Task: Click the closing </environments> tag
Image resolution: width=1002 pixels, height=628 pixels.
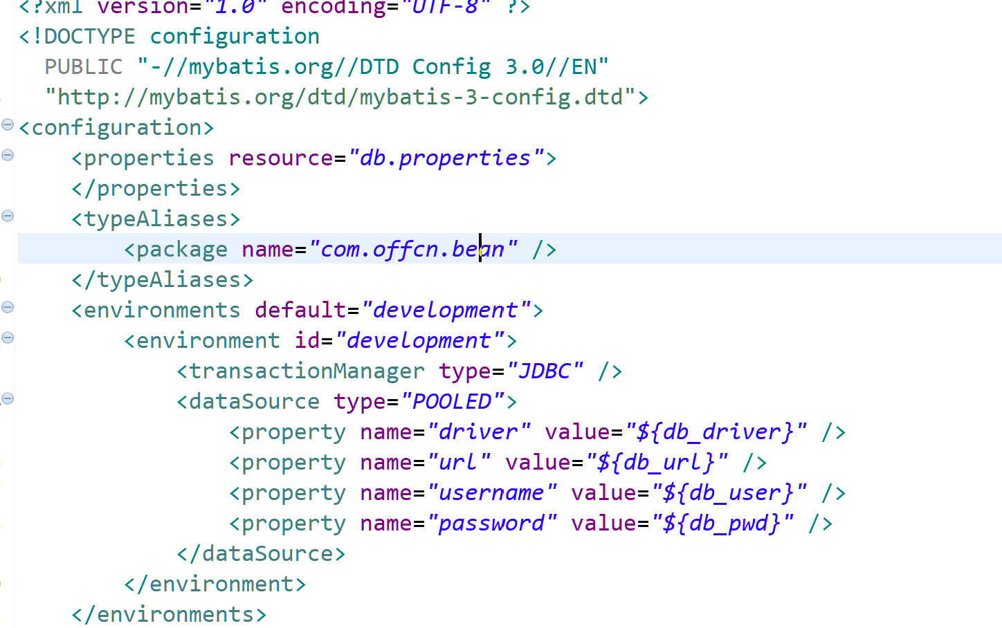Action: (169, 615)
